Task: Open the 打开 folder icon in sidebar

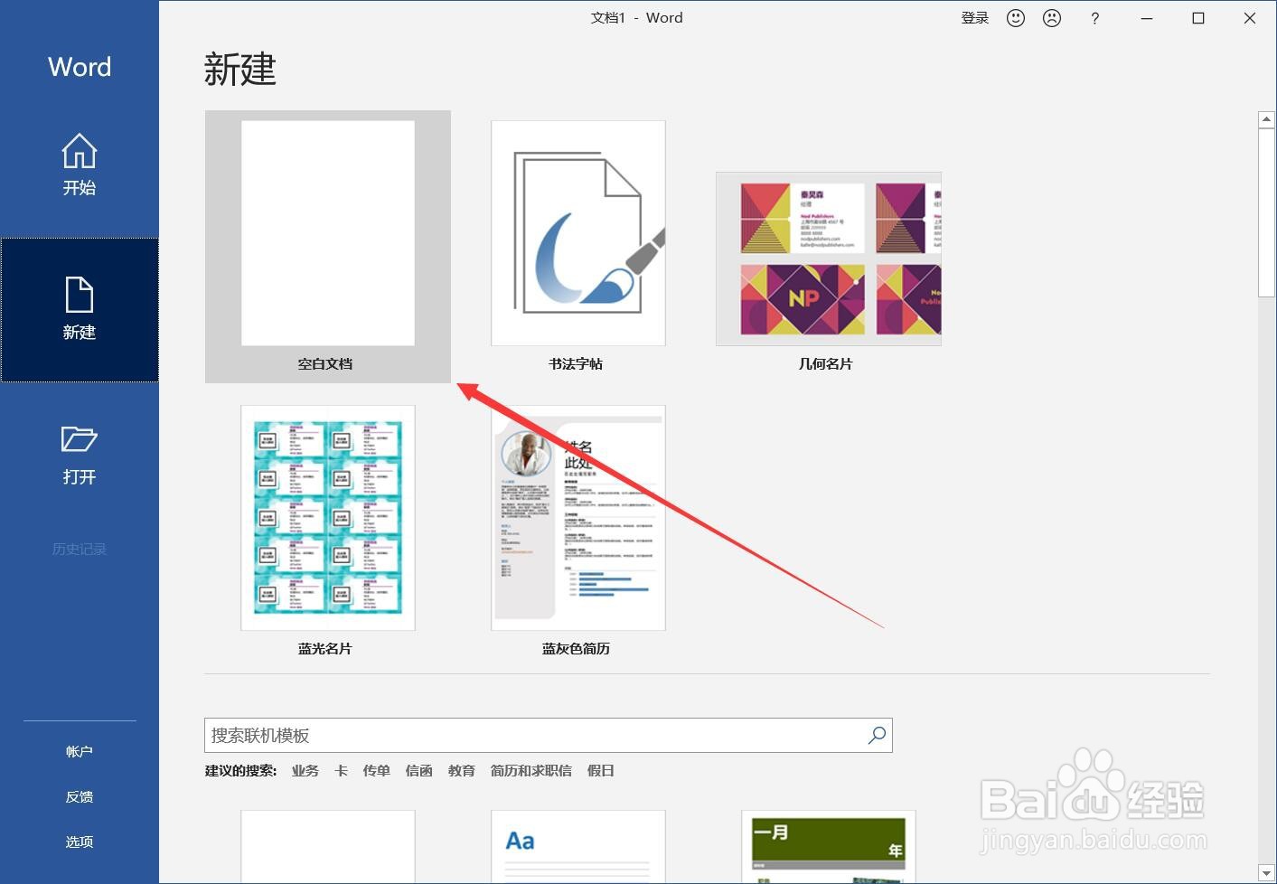Action: pyautogui.click(x=80, y=455)
